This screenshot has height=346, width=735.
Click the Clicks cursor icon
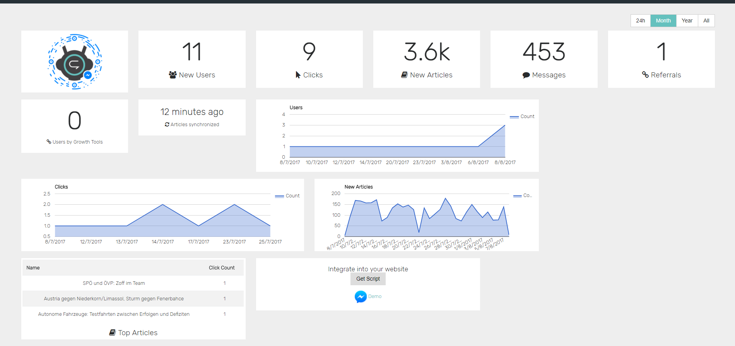298,75
